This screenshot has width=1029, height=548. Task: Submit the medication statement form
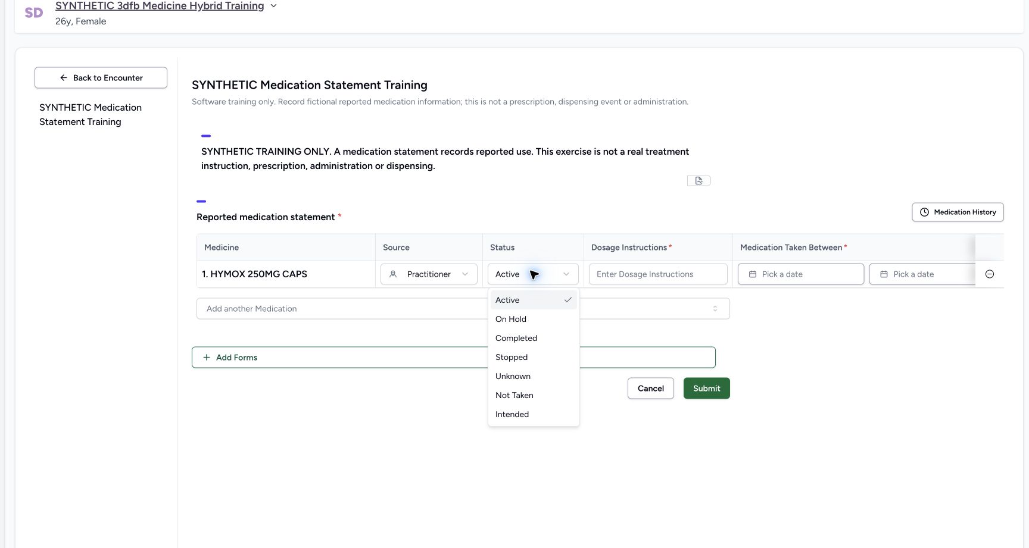tap(707, 389)
